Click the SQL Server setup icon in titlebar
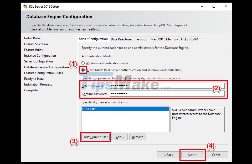252x164 pixels. coord(25,7)
